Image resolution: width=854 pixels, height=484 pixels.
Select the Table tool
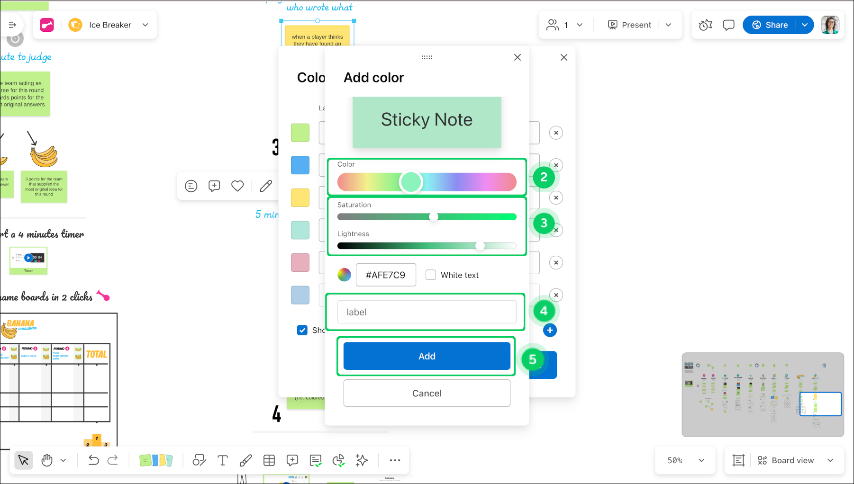click(x=269, y=460)
